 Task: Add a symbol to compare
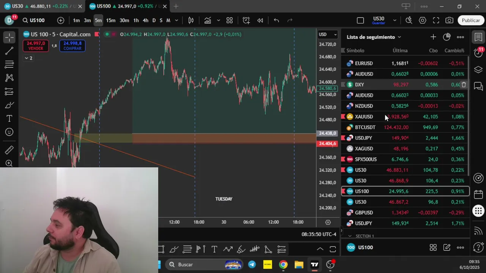[x=61, y=20]
